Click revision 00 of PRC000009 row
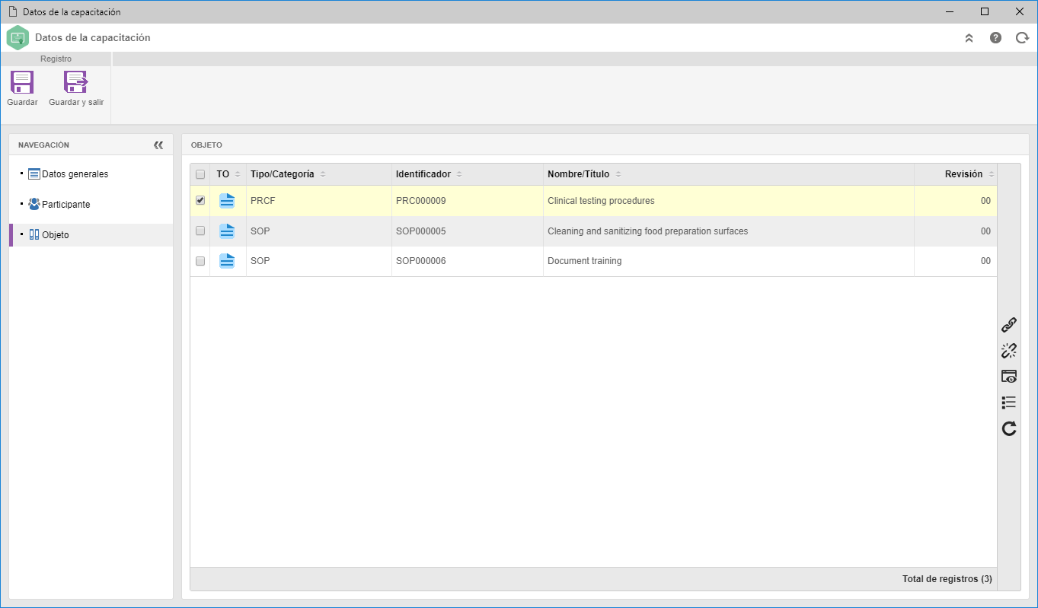Viewport: 1038px width, 608px height. point(985,201)
